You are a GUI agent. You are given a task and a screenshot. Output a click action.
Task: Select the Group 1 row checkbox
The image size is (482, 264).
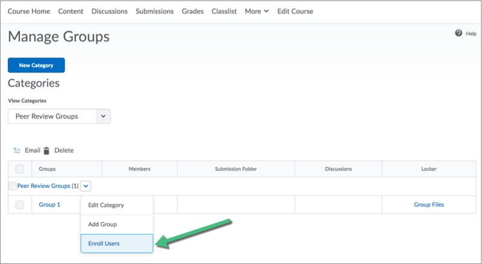click(x=20, y=204)
